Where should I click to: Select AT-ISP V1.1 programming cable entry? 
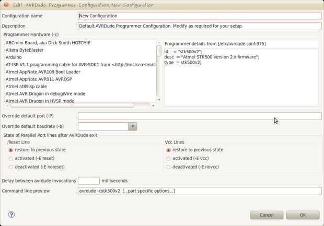[80, 65]
